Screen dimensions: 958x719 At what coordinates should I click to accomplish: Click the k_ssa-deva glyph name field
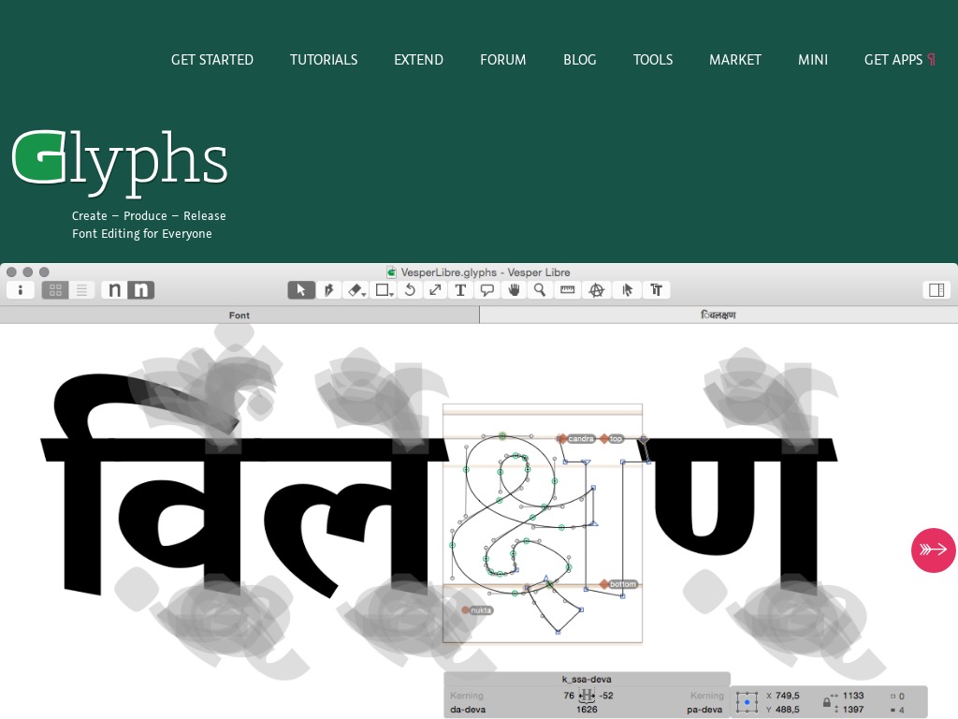click(x=587, y=680)
